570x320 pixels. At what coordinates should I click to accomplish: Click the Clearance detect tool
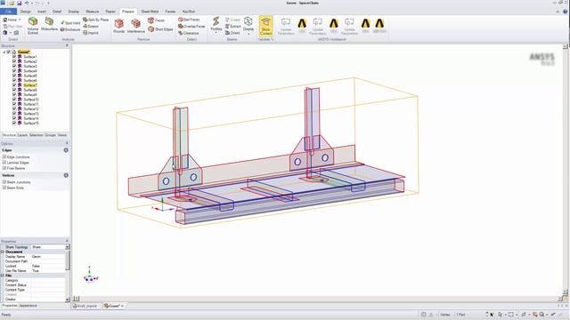pos(188,33)
